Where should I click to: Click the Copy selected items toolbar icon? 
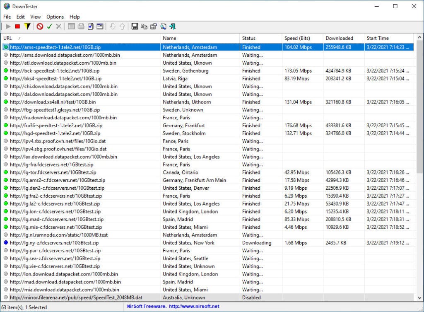pos(144,27)
